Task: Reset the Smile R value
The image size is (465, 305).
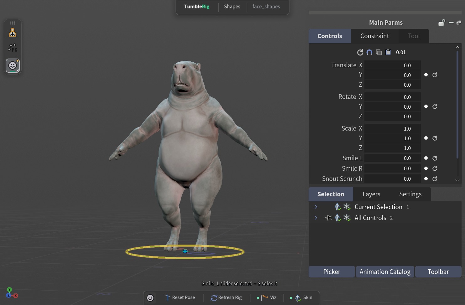Action: (435, 168)
